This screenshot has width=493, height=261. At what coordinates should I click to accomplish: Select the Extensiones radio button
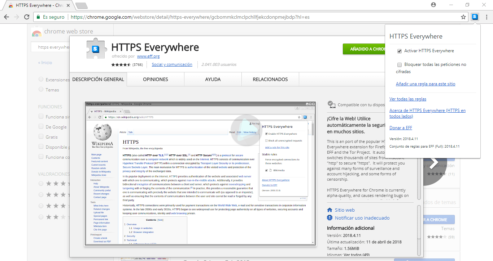point(41,79)
